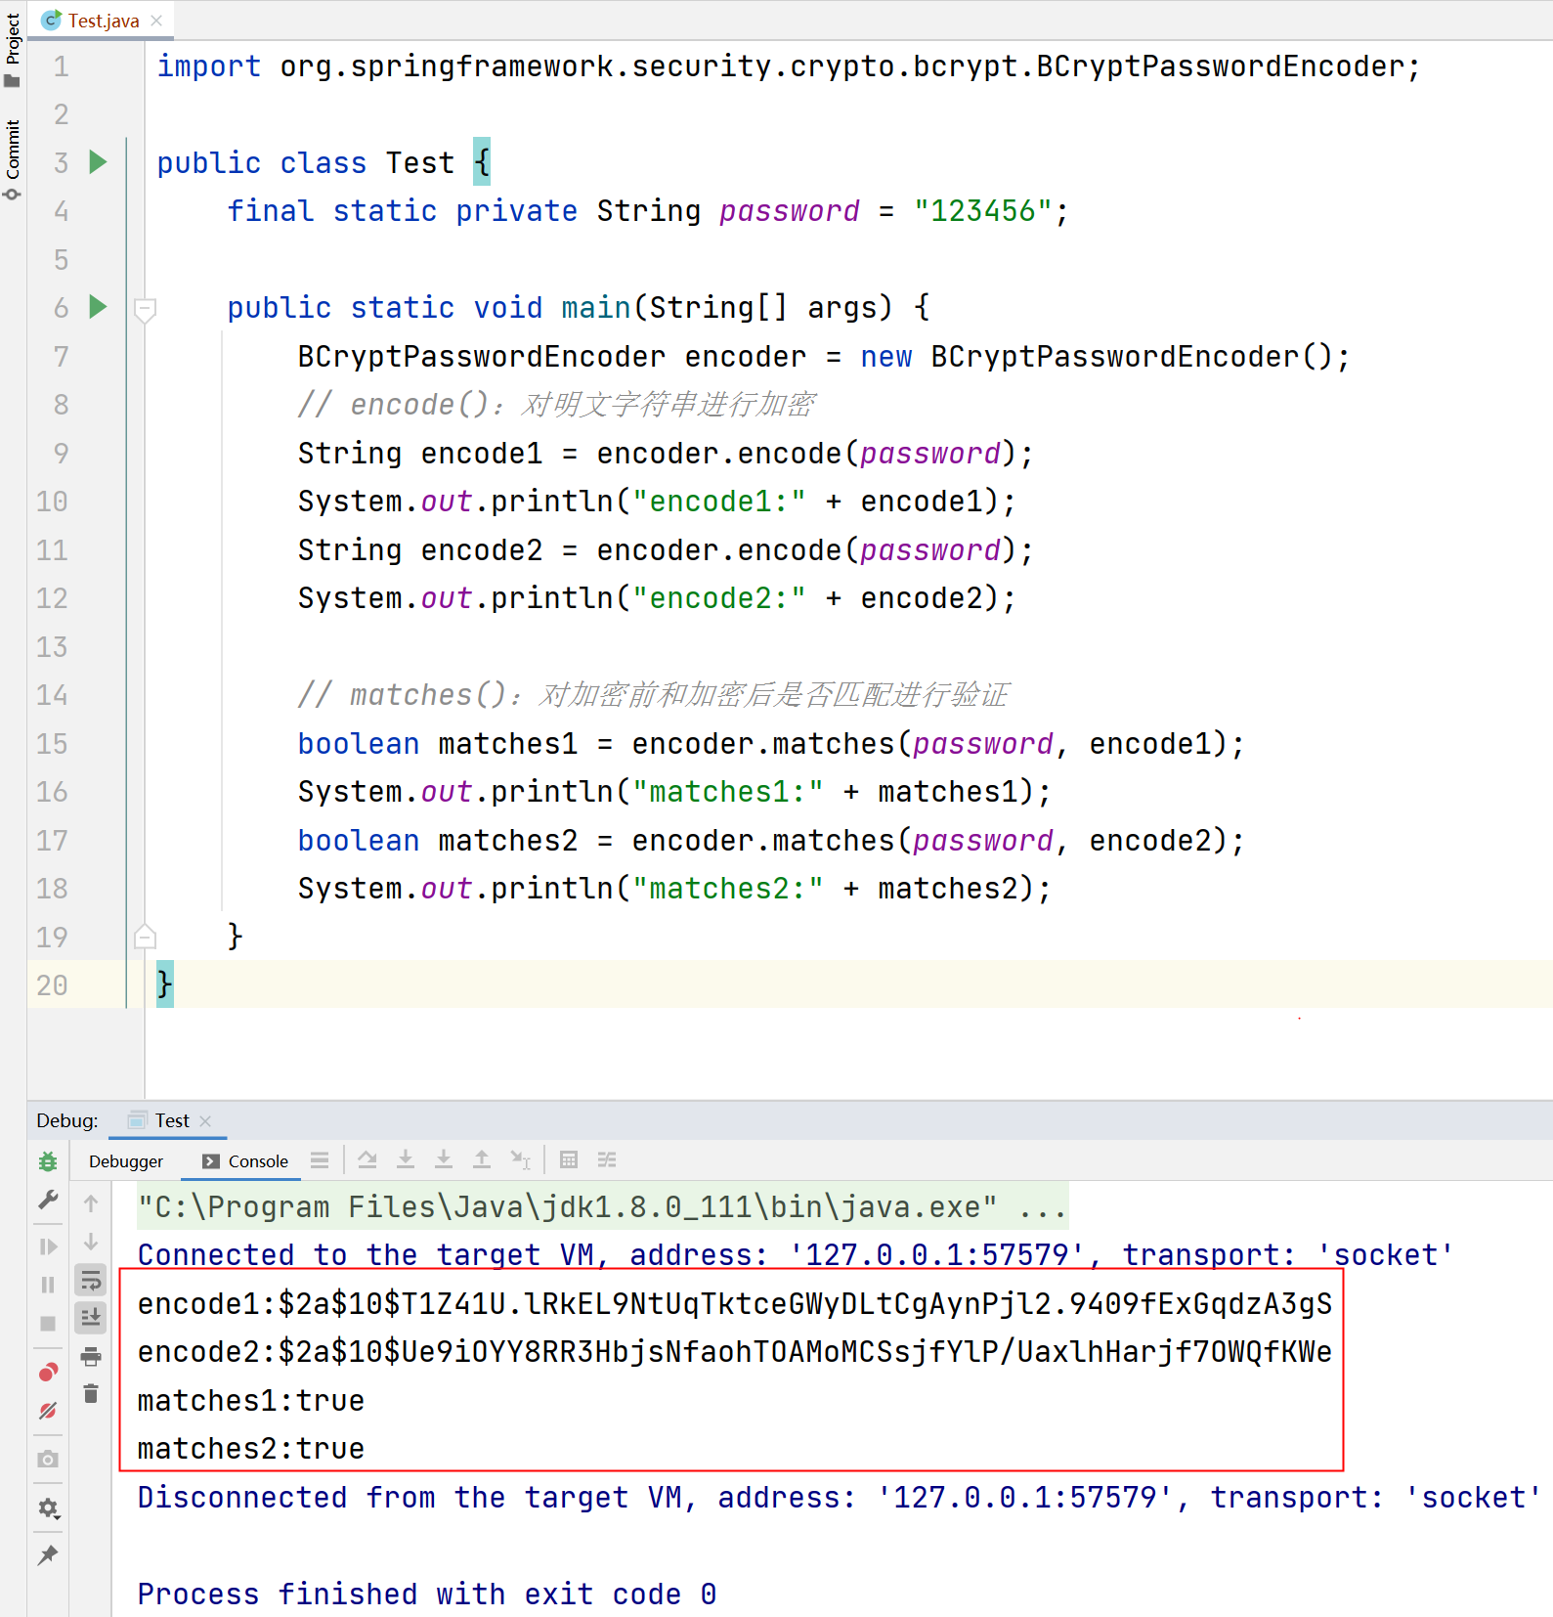Click Trace Current Stream Chain icon
1553x1617 pixels.
(x=607, y=1160)
